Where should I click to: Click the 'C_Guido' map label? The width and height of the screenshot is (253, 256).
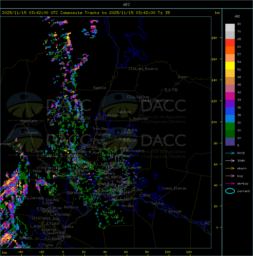[x=37, y=151]
